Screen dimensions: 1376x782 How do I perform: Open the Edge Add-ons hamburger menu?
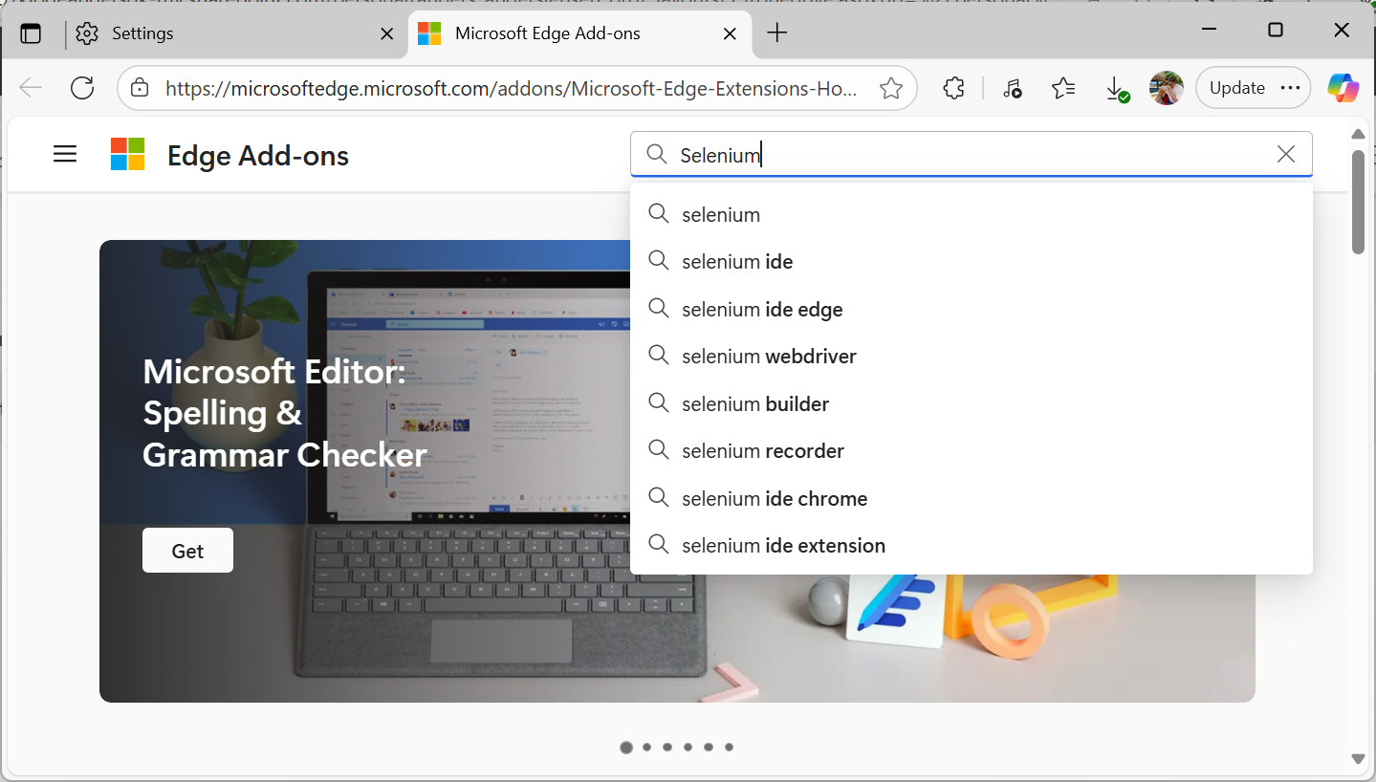(64, 153)
